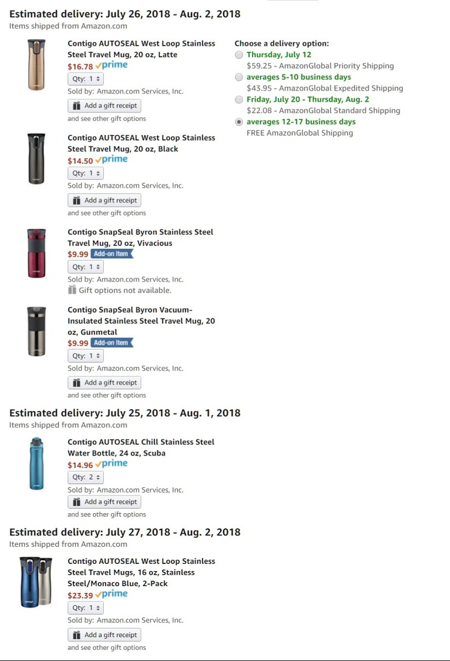
Task: Open the 2-Pack Stainless Steel/Monaco Blue title link
Action: [141, 572]
